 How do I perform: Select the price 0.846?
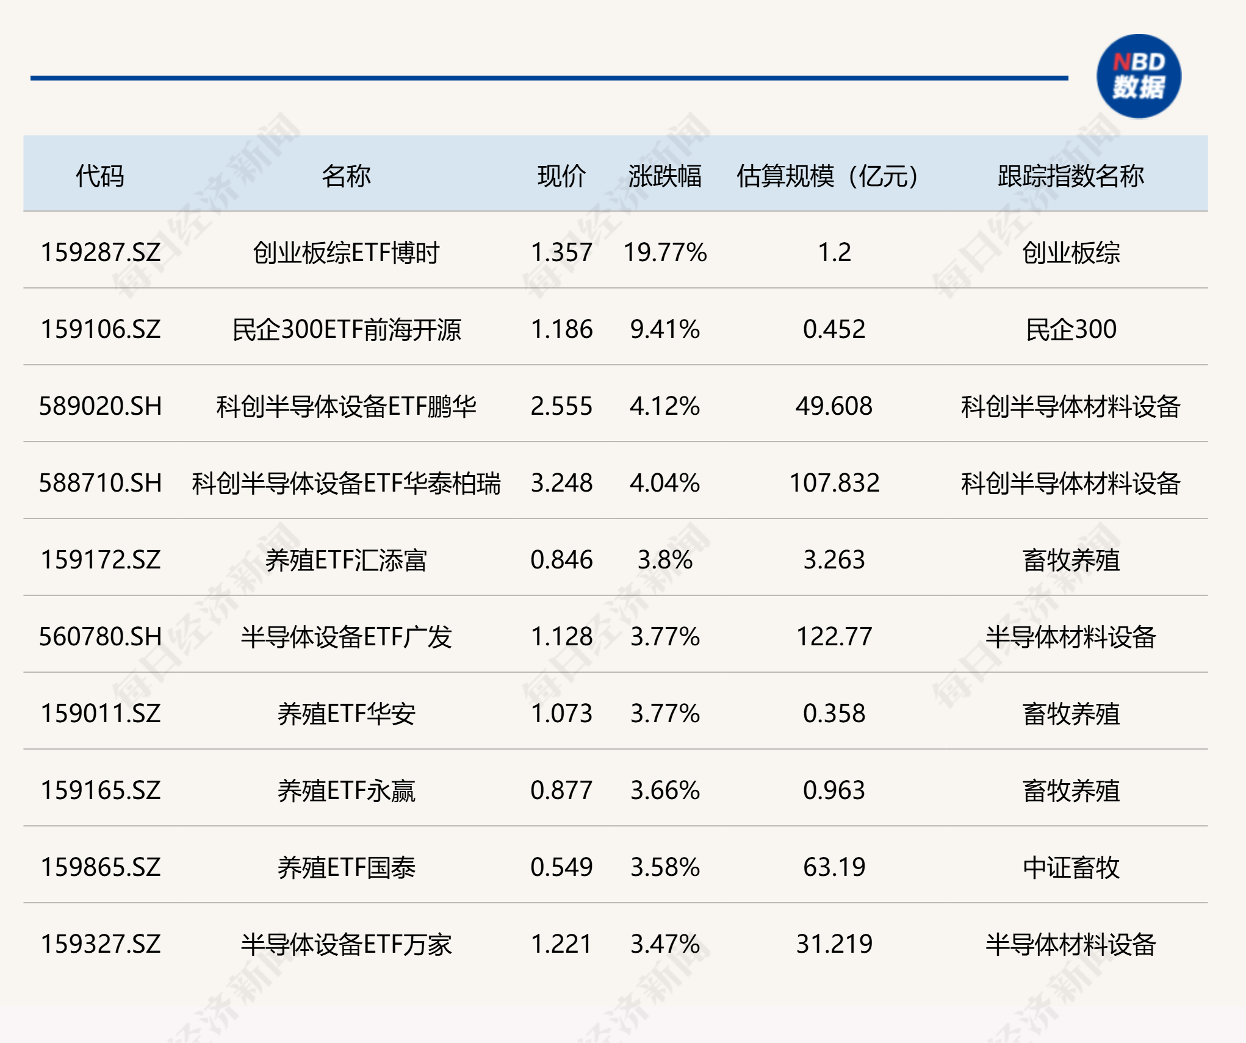point(561,560)
